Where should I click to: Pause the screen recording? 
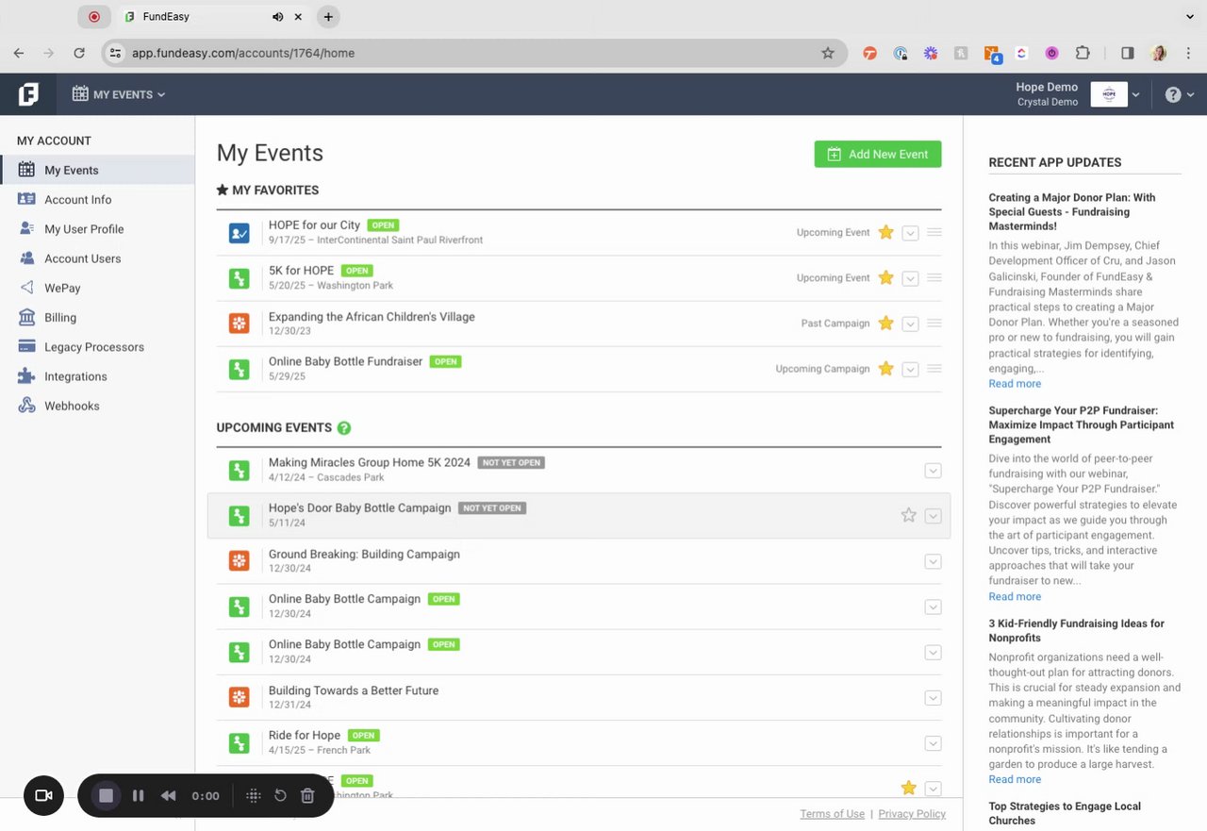click(x=139, y=796)
